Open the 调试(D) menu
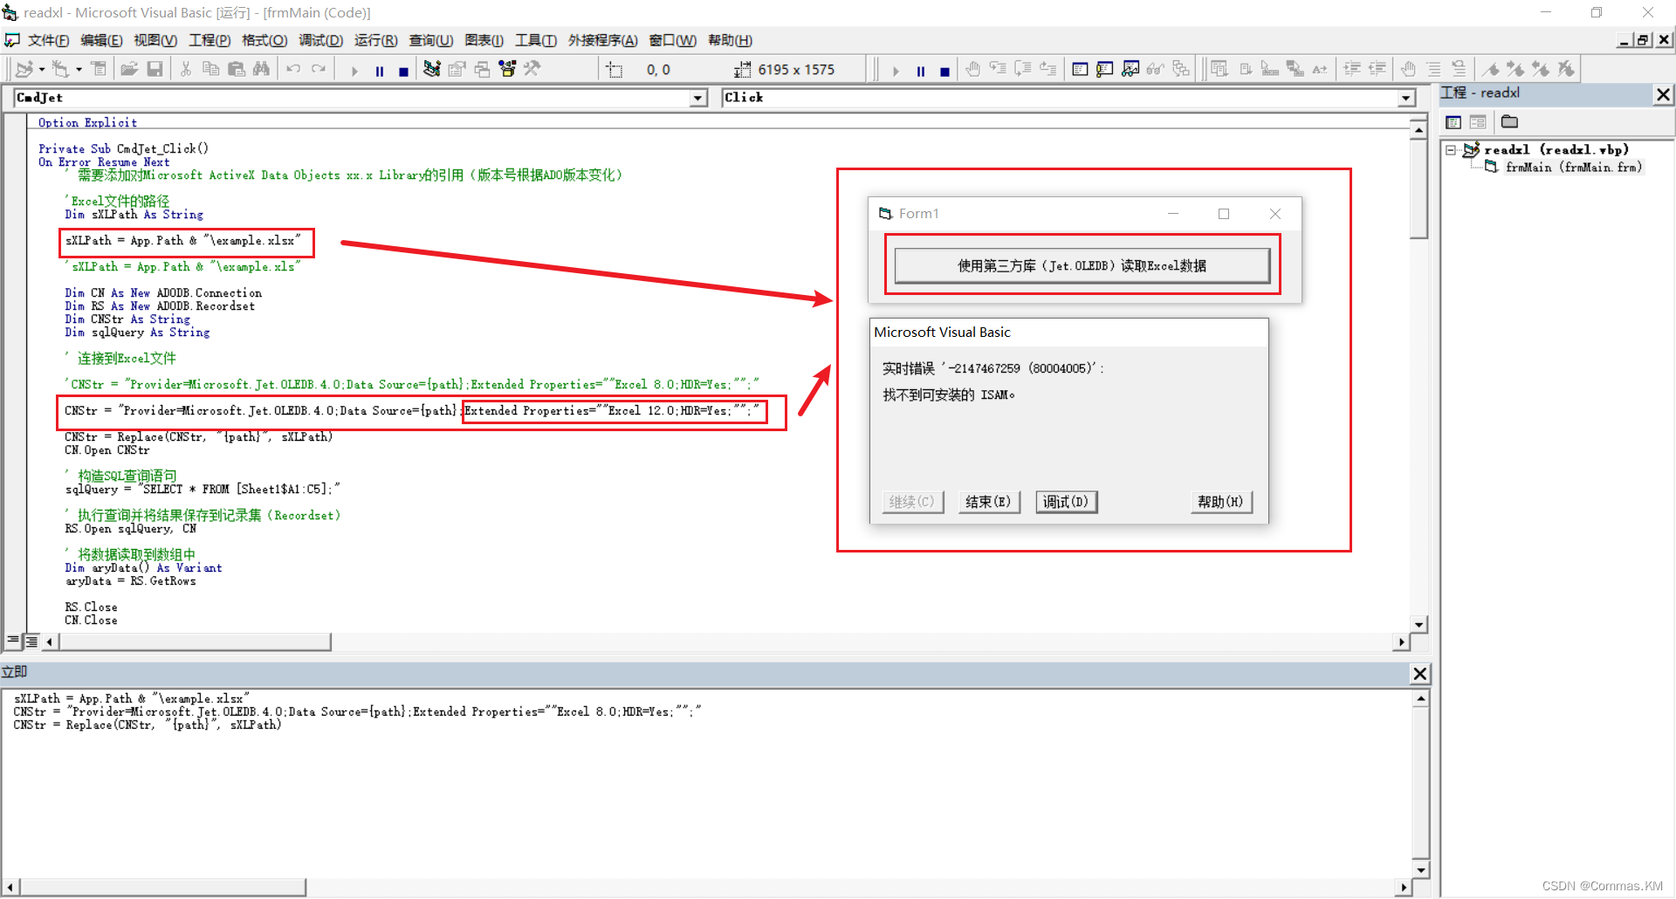 320,40
